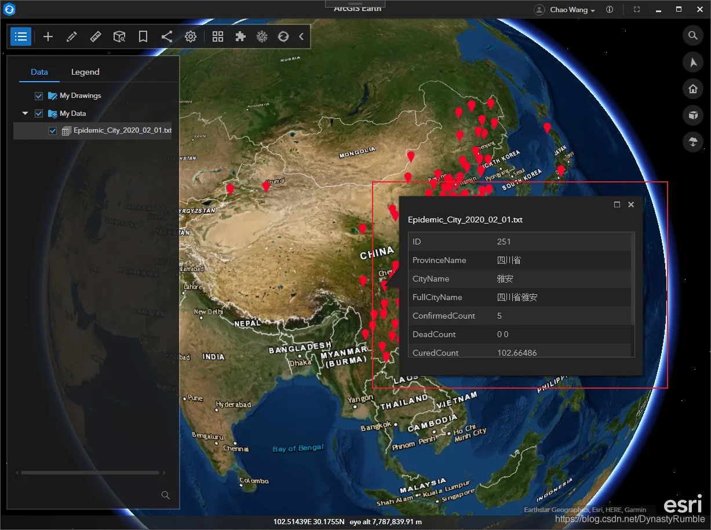Switch to the Data tab
This screenshot has width=711, height=530.
pos(39,72)
